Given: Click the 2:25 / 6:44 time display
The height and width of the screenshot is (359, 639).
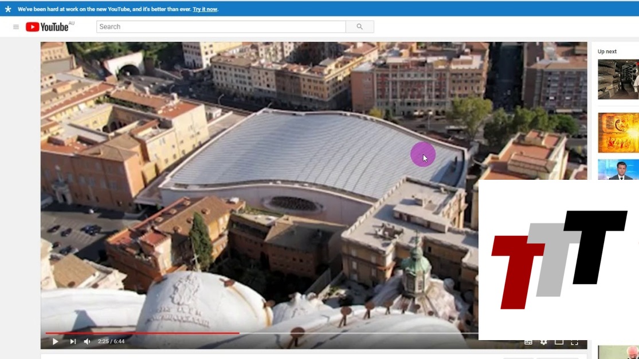Looking at the screenshot, I should pyautogui.click(x=111, y=342).
